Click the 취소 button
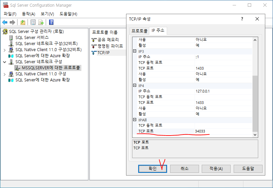This screenshot has height=188, width=273. (x=184, y=168)
